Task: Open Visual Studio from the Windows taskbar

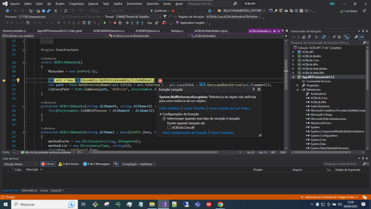Action: click(x=163, y=204)
